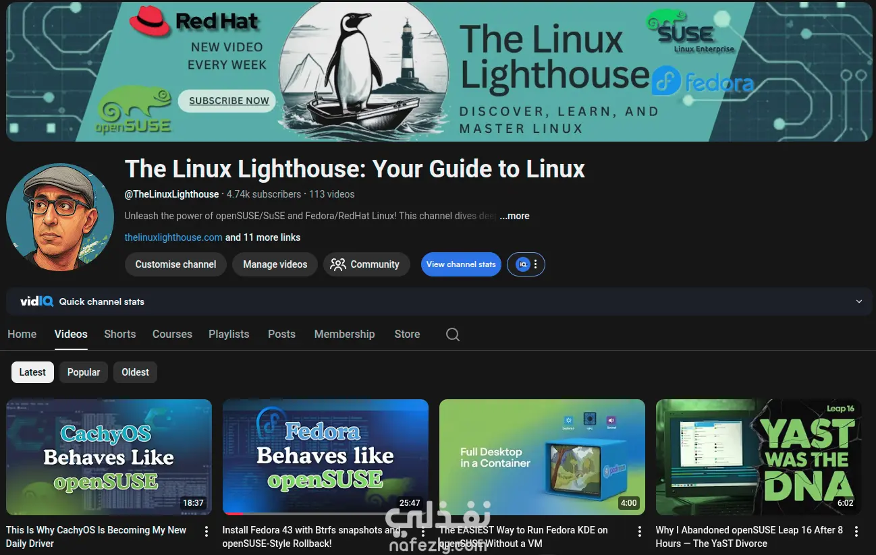Select the Latest sort filter

click(32, 372)
